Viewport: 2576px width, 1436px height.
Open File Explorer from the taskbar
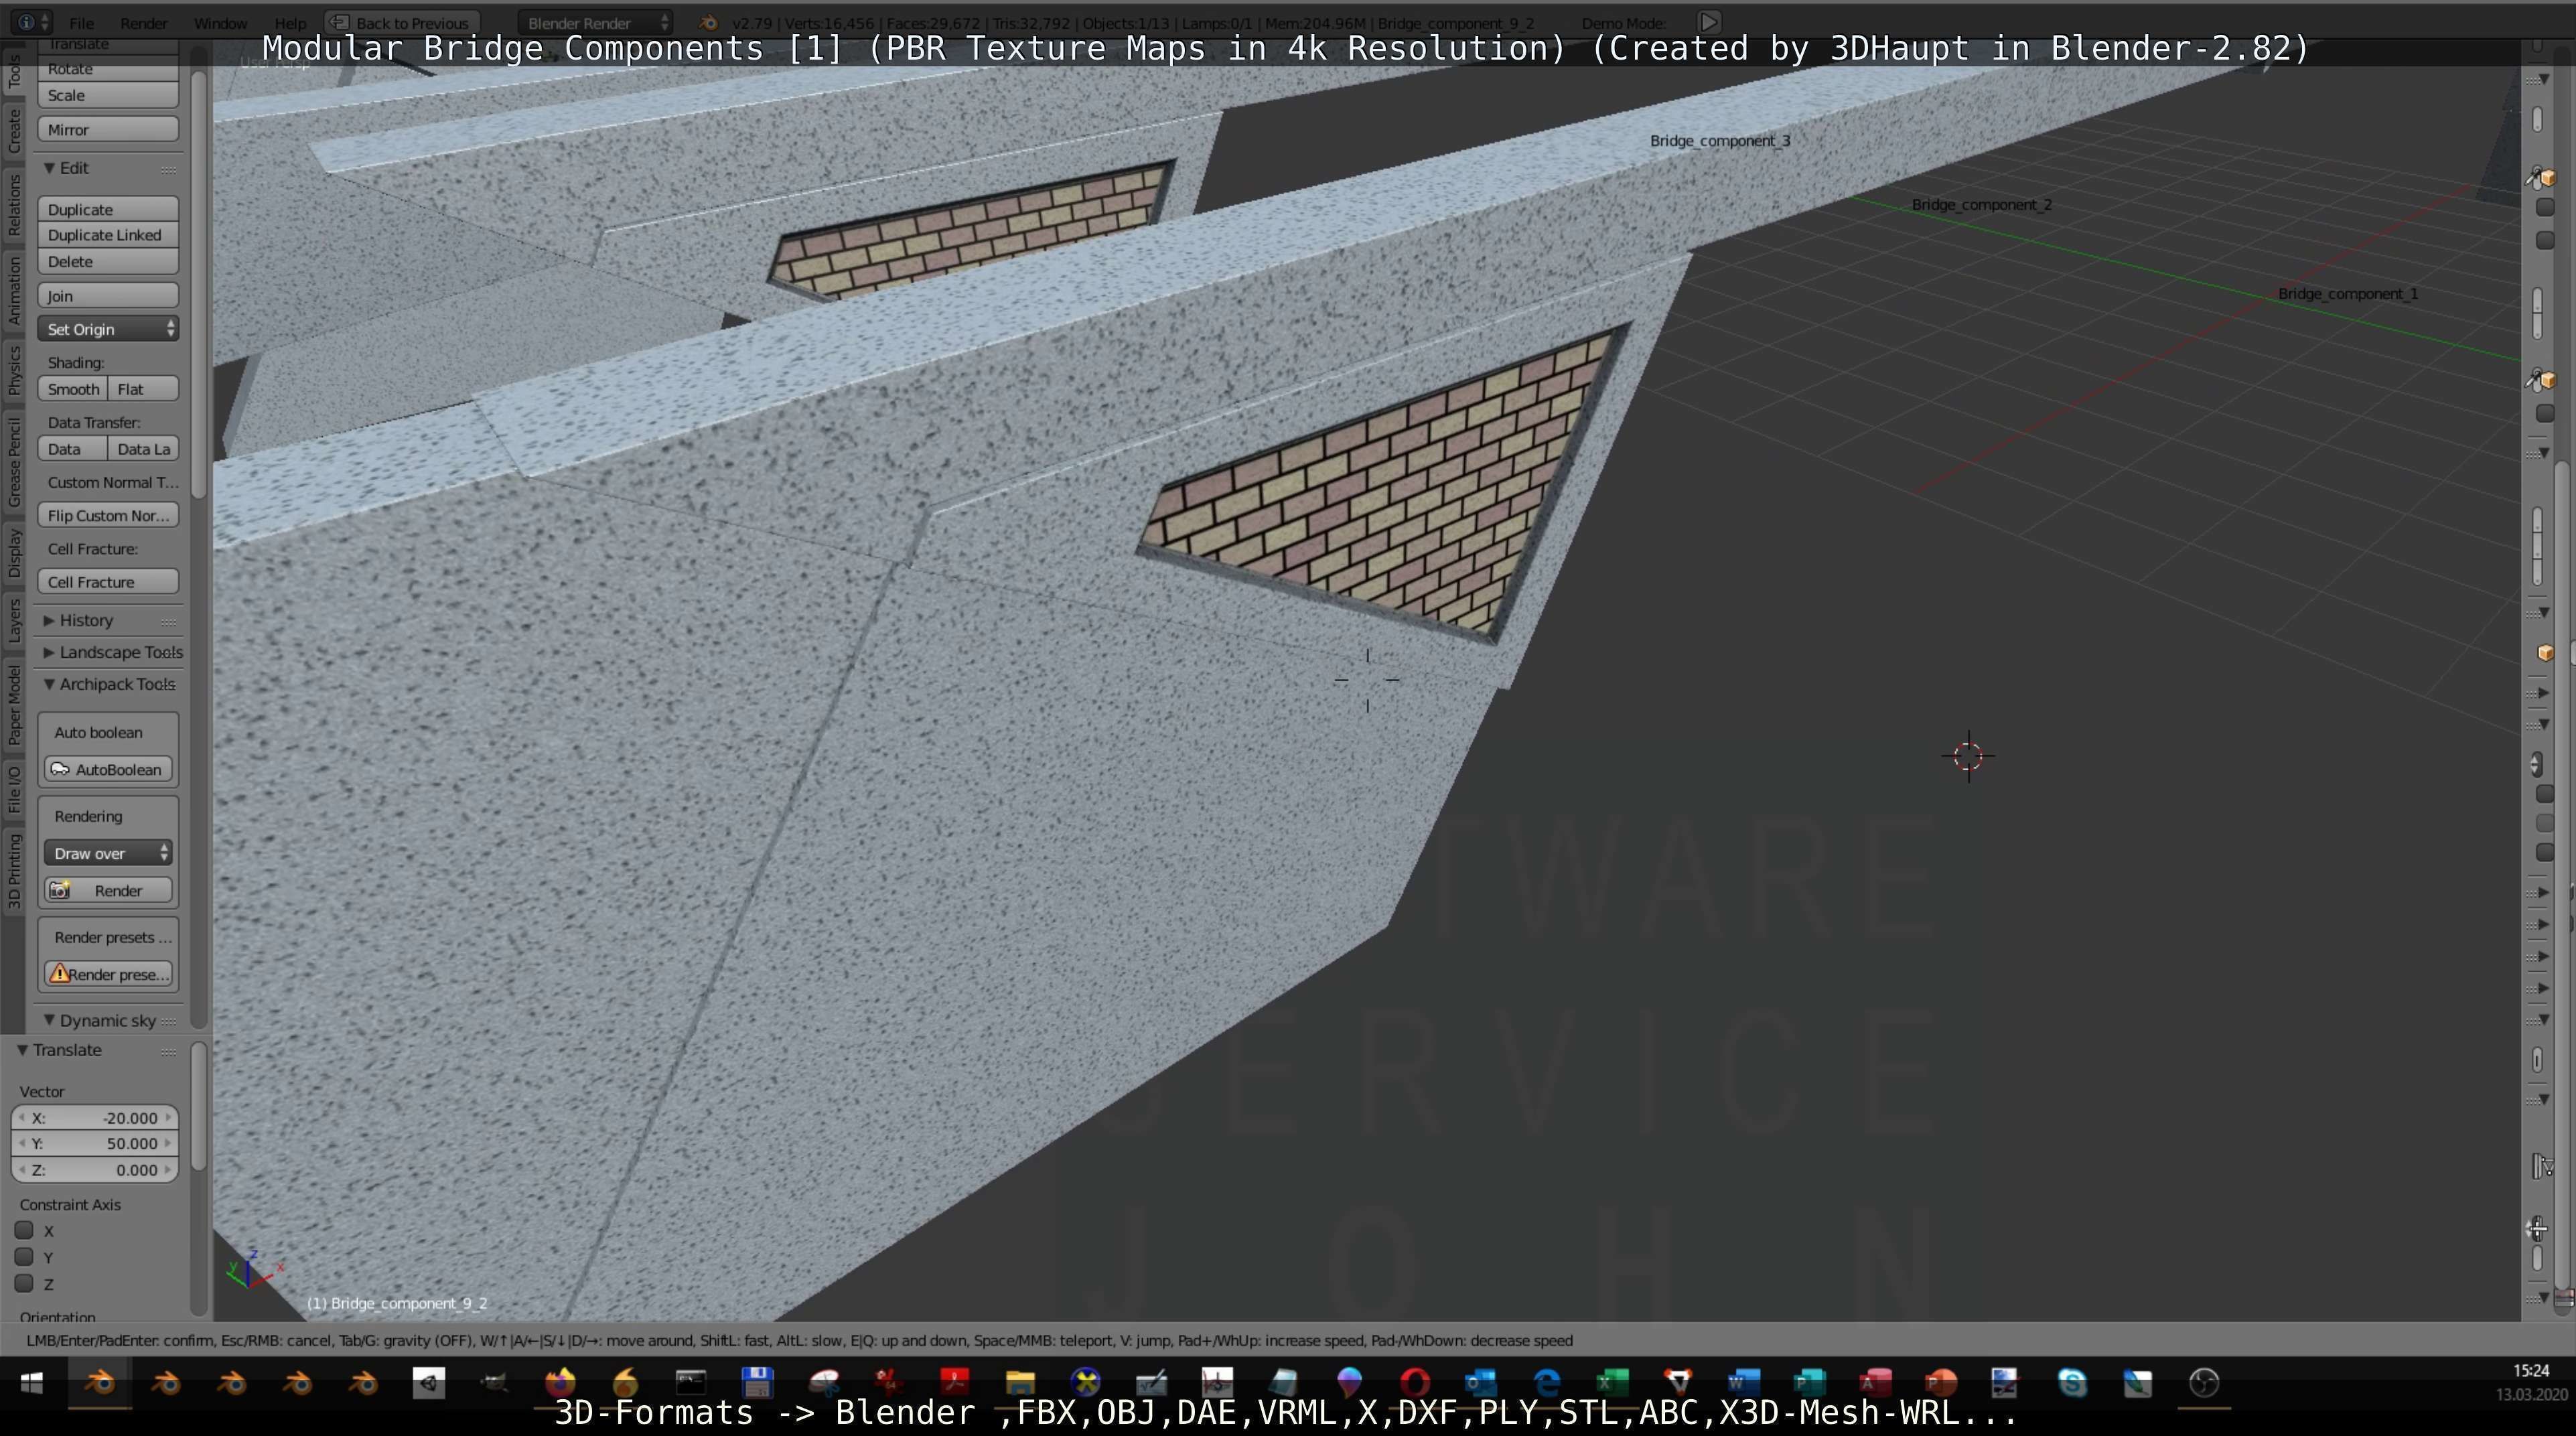coord(1019,1383)
